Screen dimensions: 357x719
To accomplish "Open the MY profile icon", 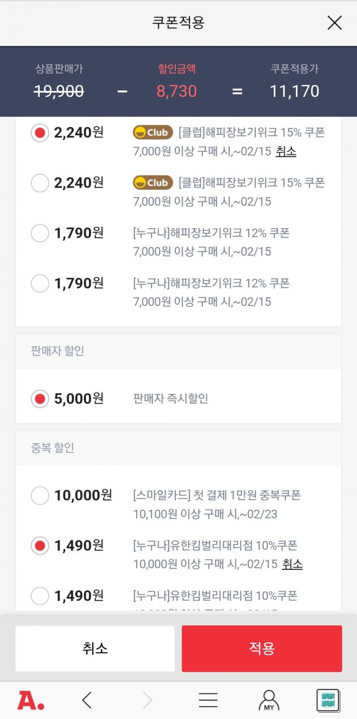I will click(x=269, y=700).
